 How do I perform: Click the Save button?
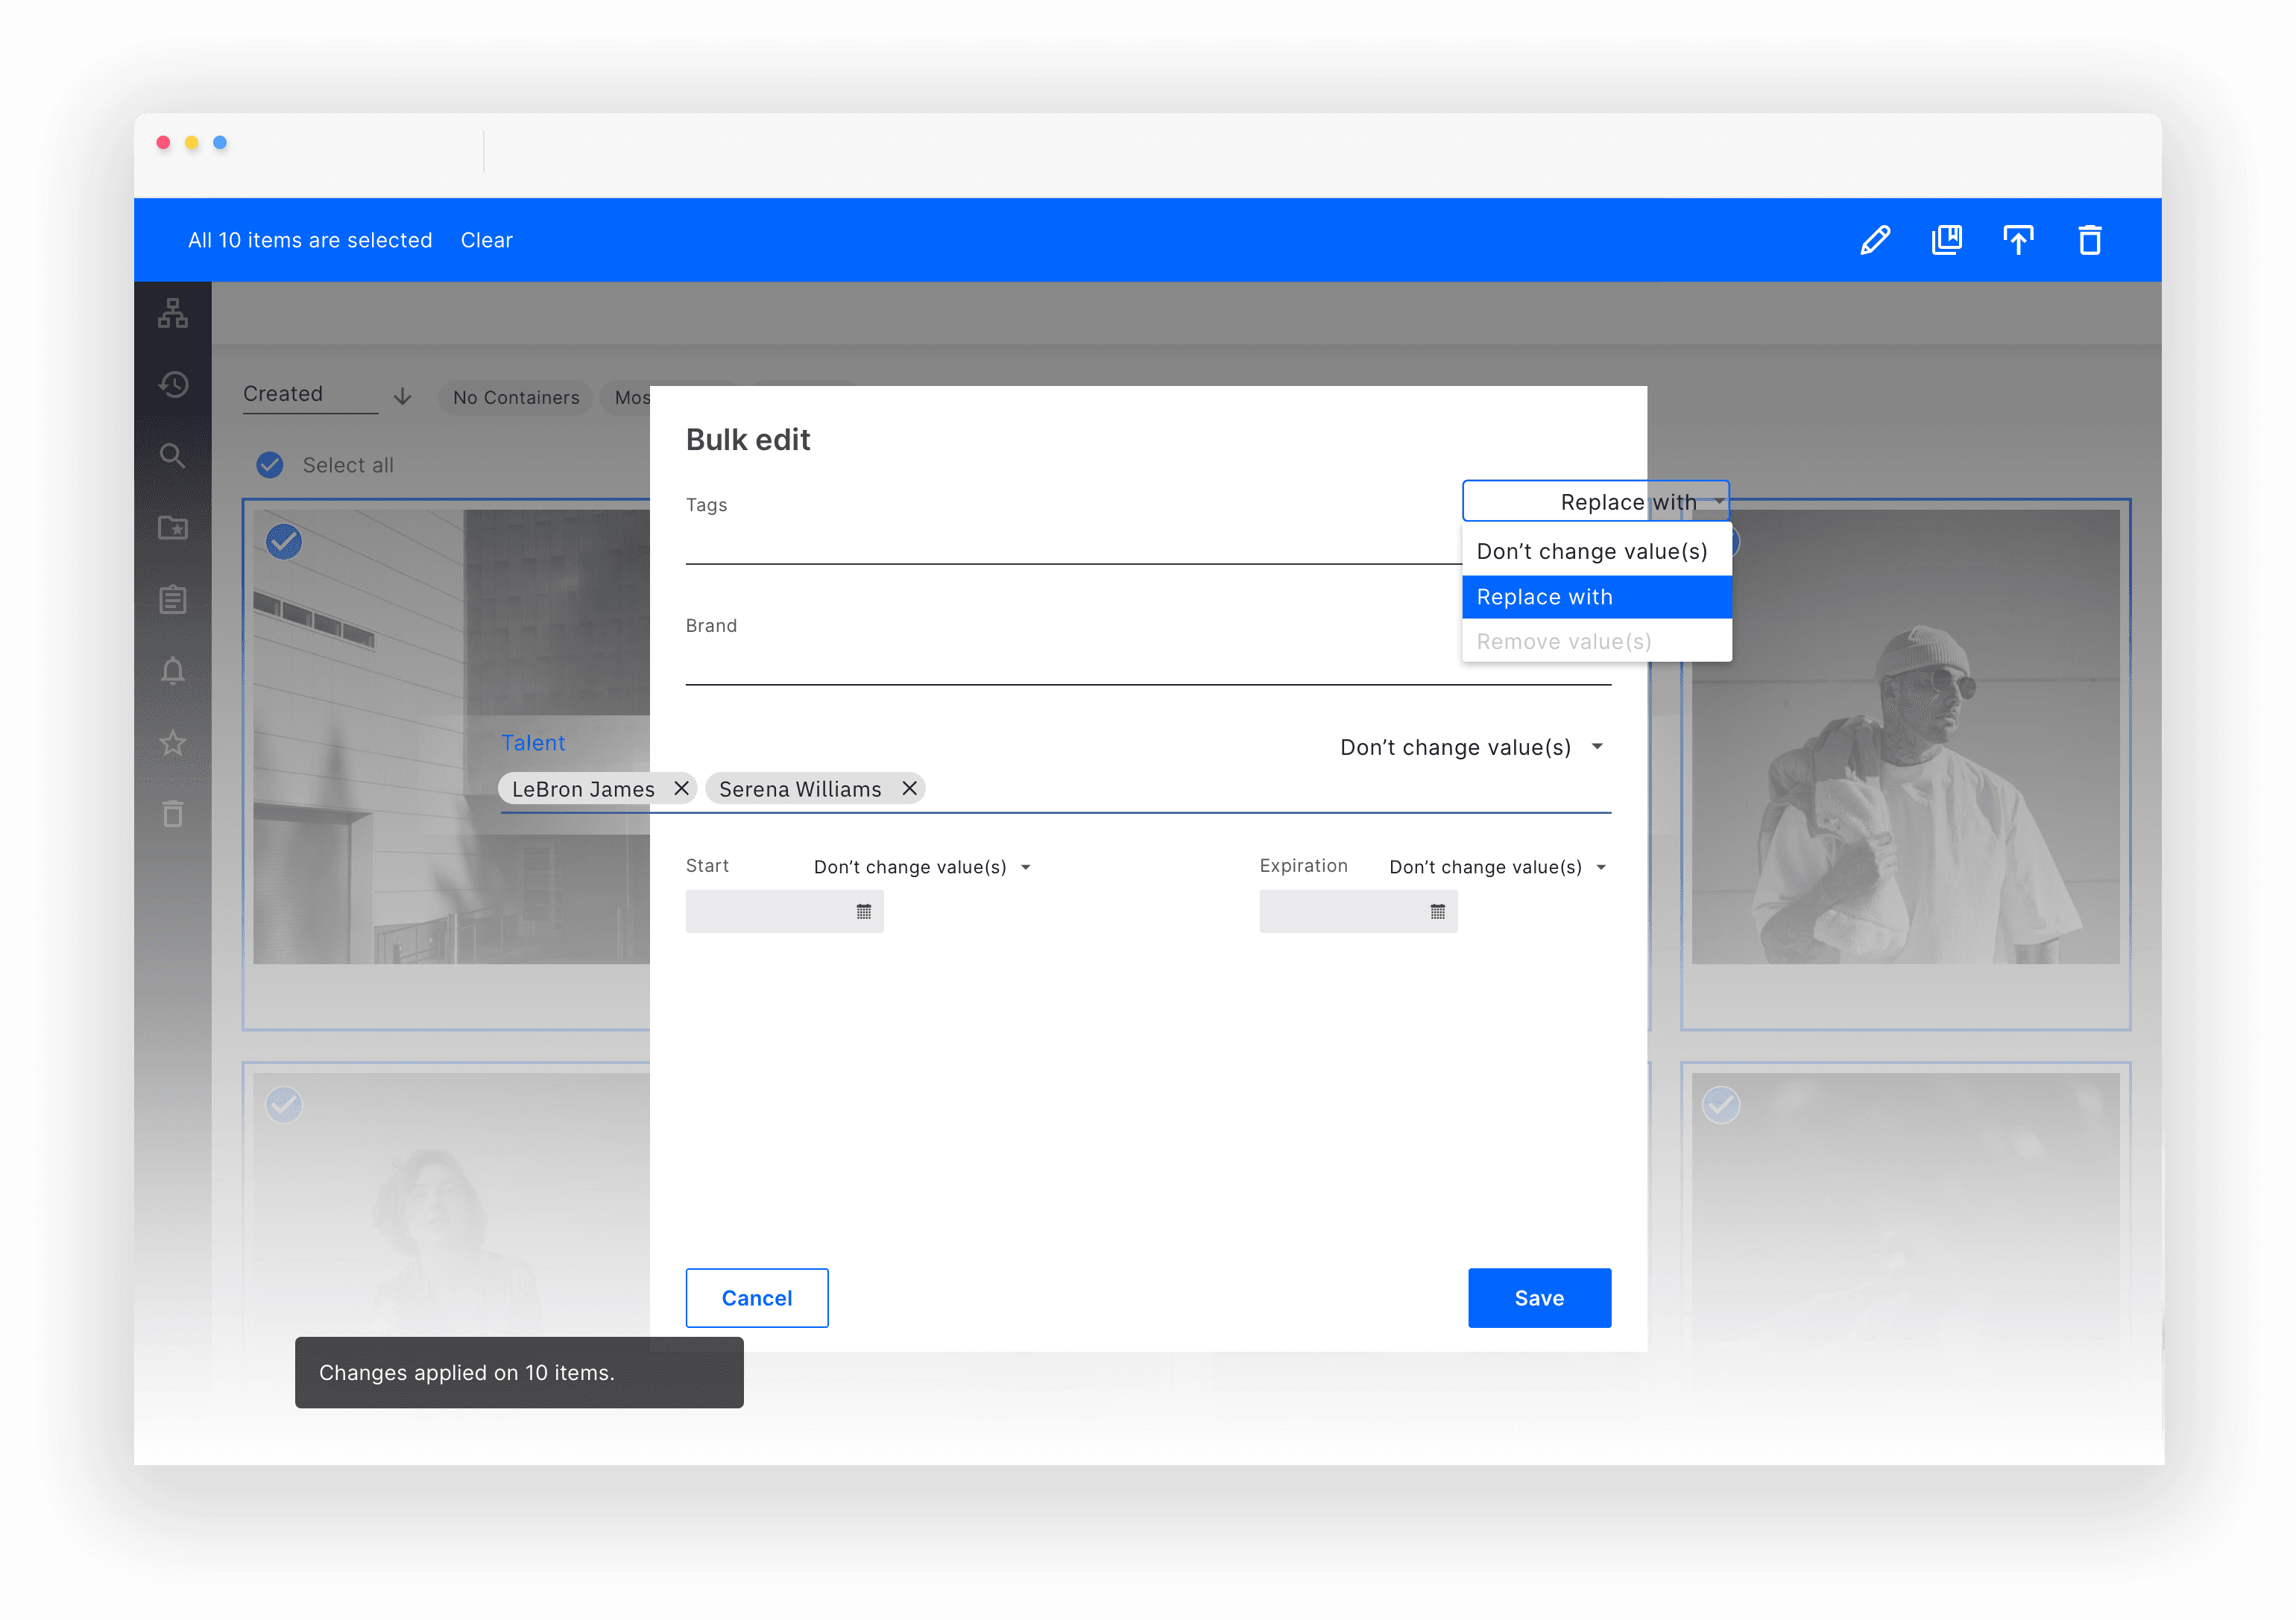click(1538, 1298)
